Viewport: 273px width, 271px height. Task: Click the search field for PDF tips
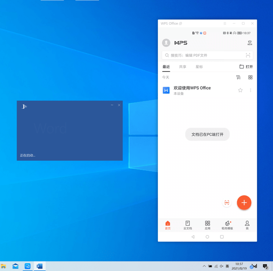pyautogui.click(x=207, y=55)
